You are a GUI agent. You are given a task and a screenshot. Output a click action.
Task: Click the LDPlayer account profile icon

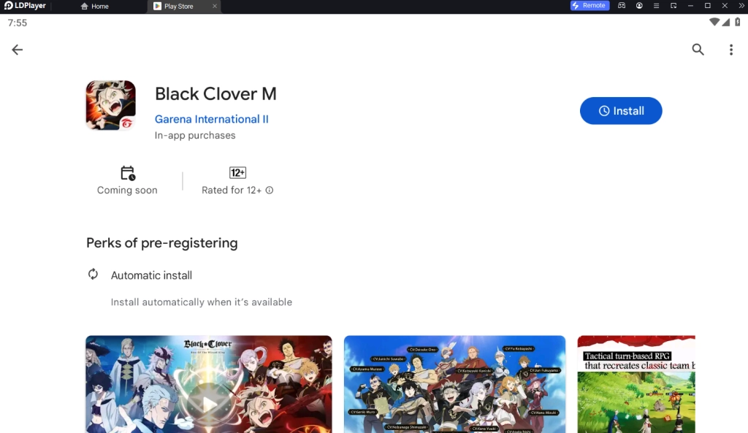coord(639,6)
